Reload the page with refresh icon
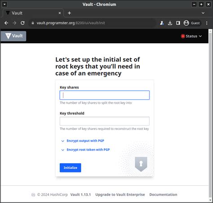 tap(22, 23)
